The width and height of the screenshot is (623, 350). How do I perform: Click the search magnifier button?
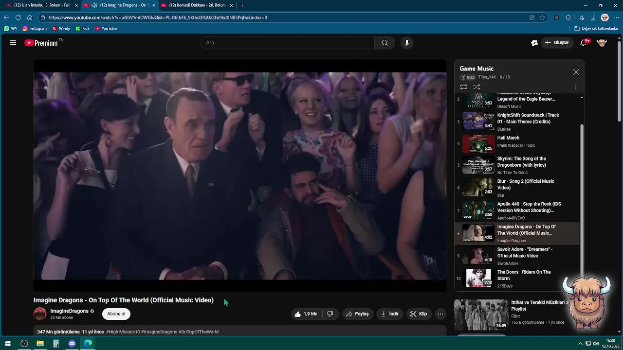[x=385, y=43]
